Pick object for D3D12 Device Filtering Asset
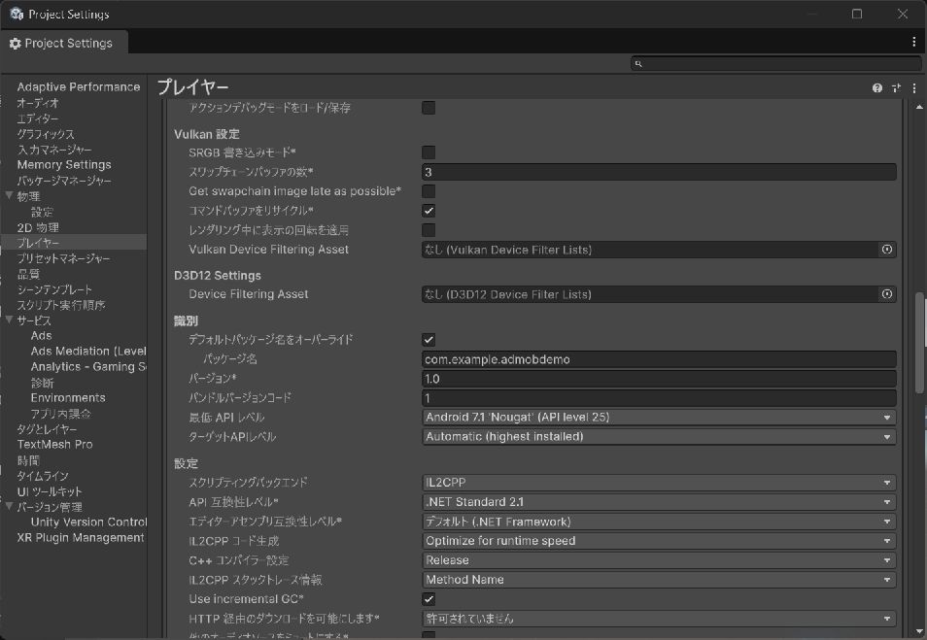Viewport: 927px width, 640px height. 887,293
